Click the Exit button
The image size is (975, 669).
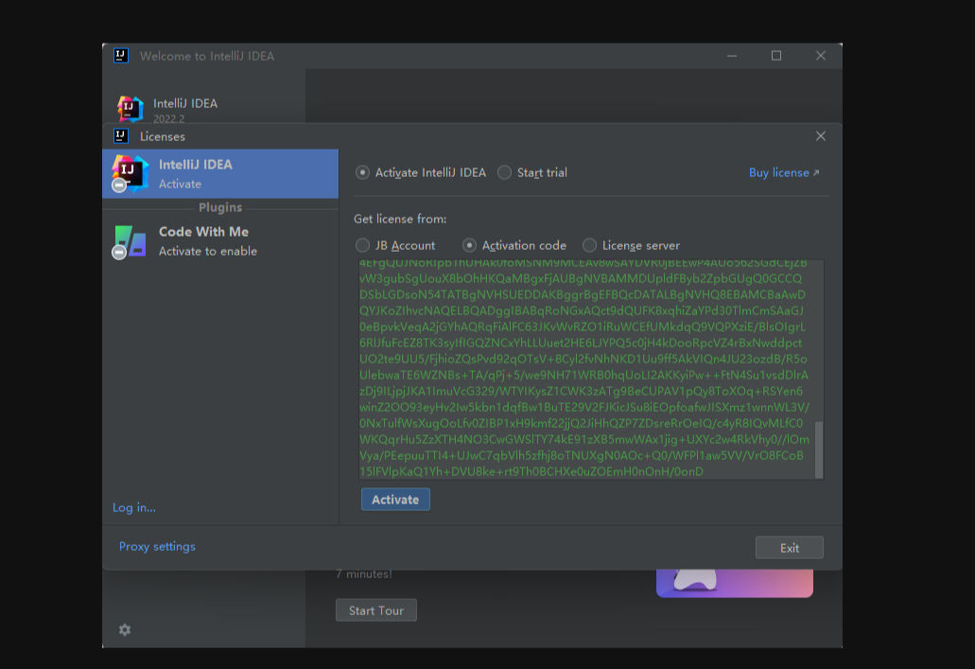click(x=789, y=548)
